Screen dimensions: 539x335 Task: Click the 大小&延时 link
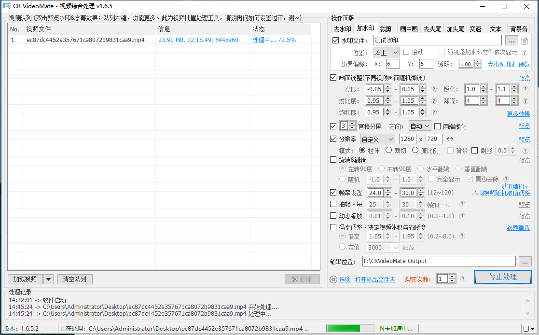(x=501, y=64)
